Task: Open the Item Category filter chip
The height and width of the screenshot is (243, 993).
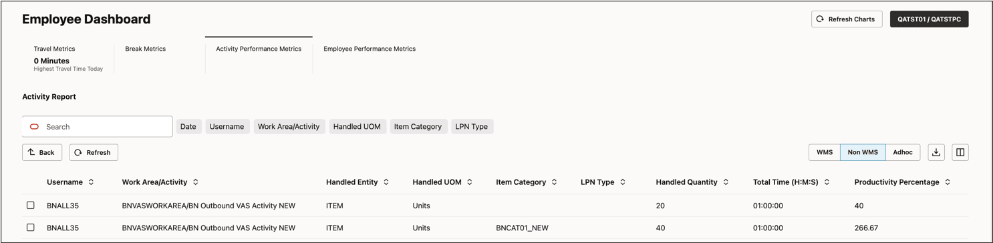Action: pyautogui.click(x=418, y=127)
